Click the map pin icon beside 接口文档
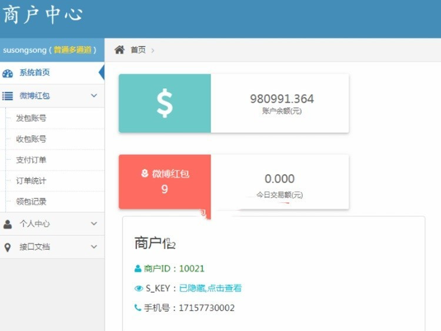Viewport: 441px width, 331px height. (x=8, y=248)
